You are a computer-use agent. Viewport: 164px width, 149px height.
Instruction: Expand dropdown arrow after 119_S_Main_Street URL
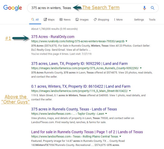[x=130, y=91]
